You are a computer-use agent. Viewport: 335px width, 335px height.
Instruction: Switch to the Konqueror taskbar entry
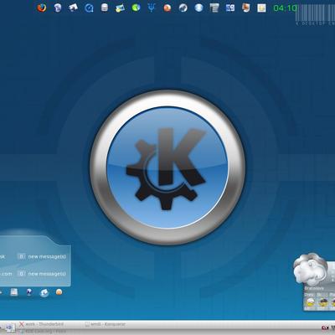point(105,324)
